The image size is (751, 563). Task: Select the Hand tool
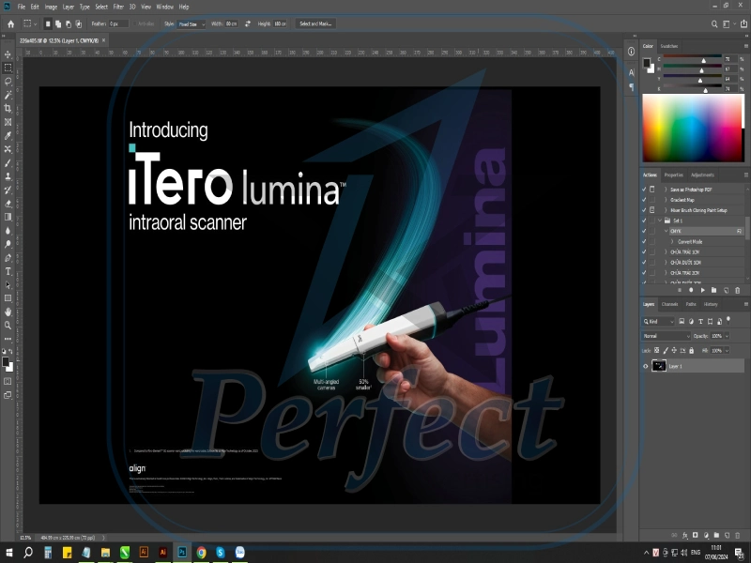pyautogui.click(x=8, y=312)
